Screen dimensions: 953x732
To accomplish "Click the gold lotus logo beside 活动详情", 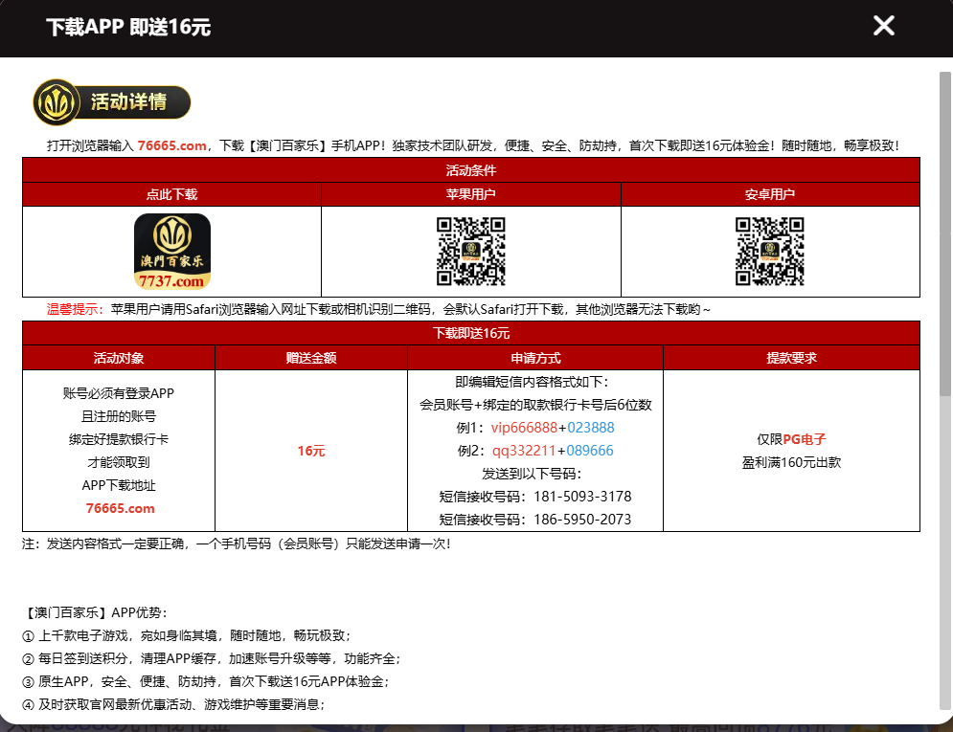I will pyautogui.click(x=57, y=102).
